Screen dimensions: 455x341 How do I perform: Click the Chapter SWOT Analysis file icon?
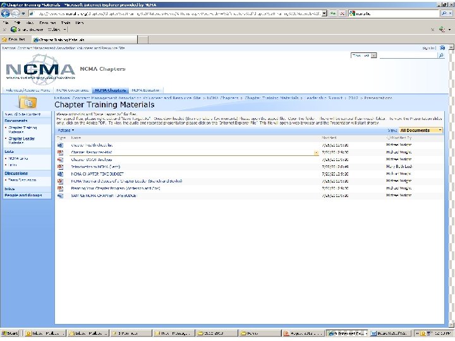coord(60,160)
